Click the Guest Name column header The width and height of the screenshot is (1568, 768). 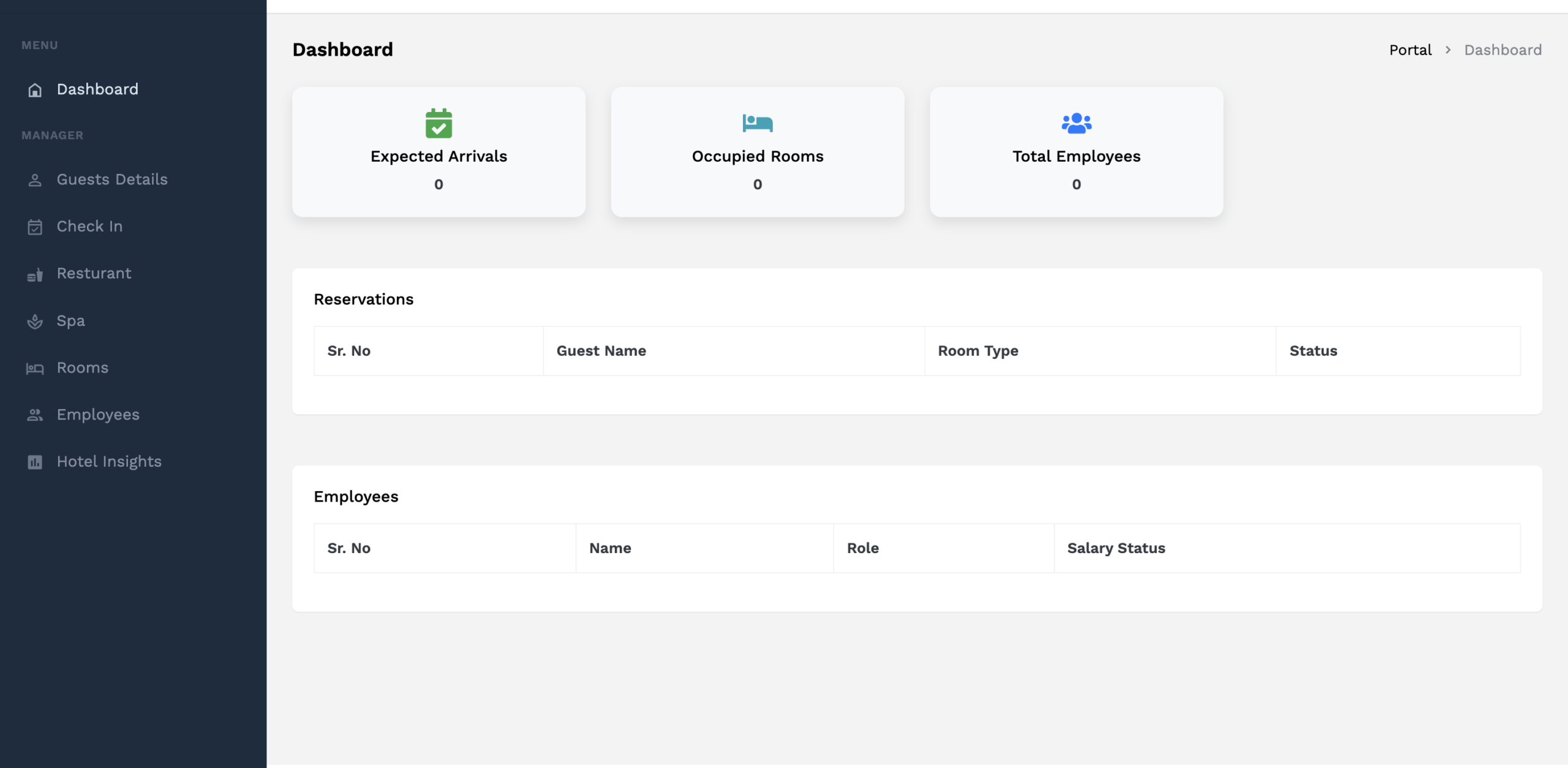[x=601, y=351]
